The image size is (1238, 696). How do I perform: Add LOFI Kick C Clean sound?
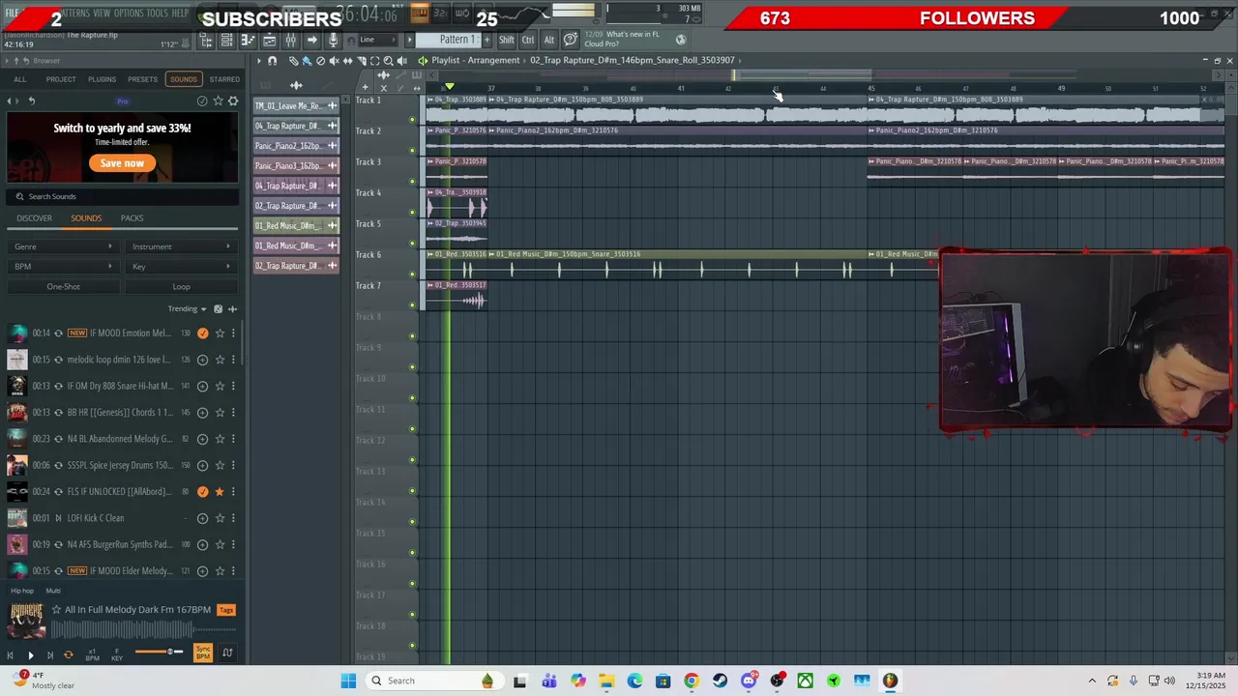tap(202, 518)
